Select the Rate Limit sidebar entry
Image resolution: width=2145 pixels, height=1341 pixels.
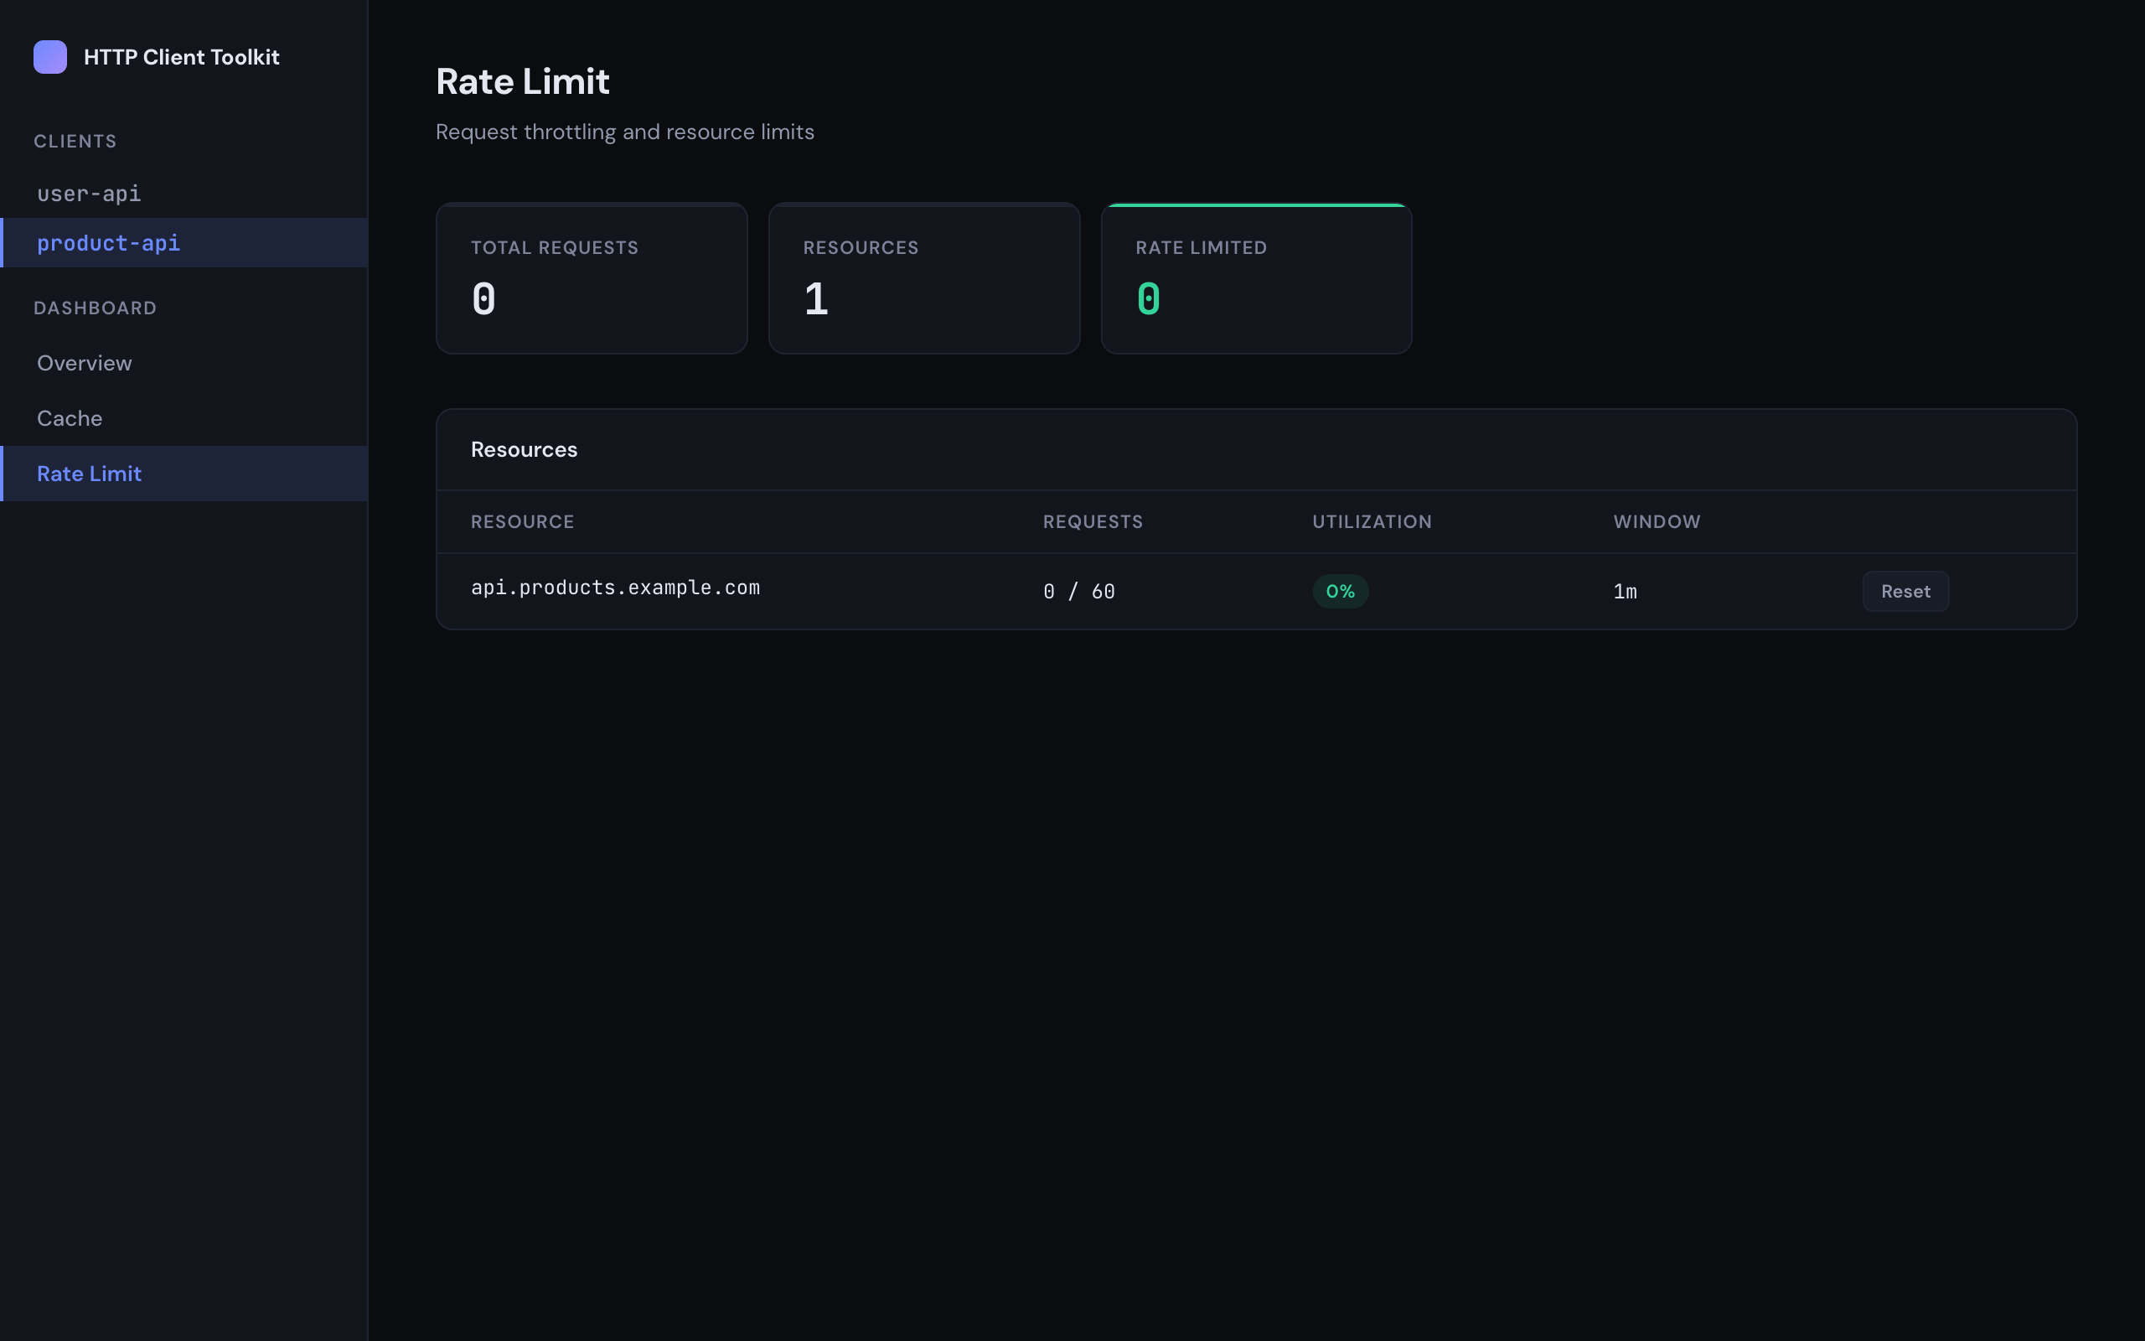[89, 473]
